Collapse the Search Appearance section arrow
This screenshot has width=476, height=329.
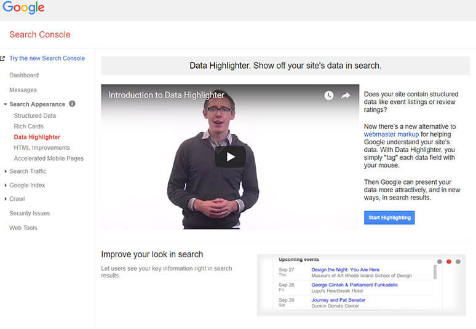pyautogui.click(x=5, y=104)
